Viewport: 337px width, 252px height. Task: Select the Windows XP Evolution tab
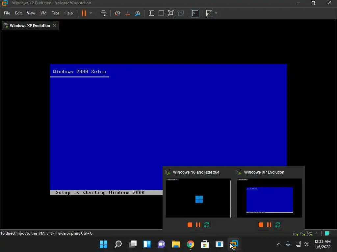[30, 26]
